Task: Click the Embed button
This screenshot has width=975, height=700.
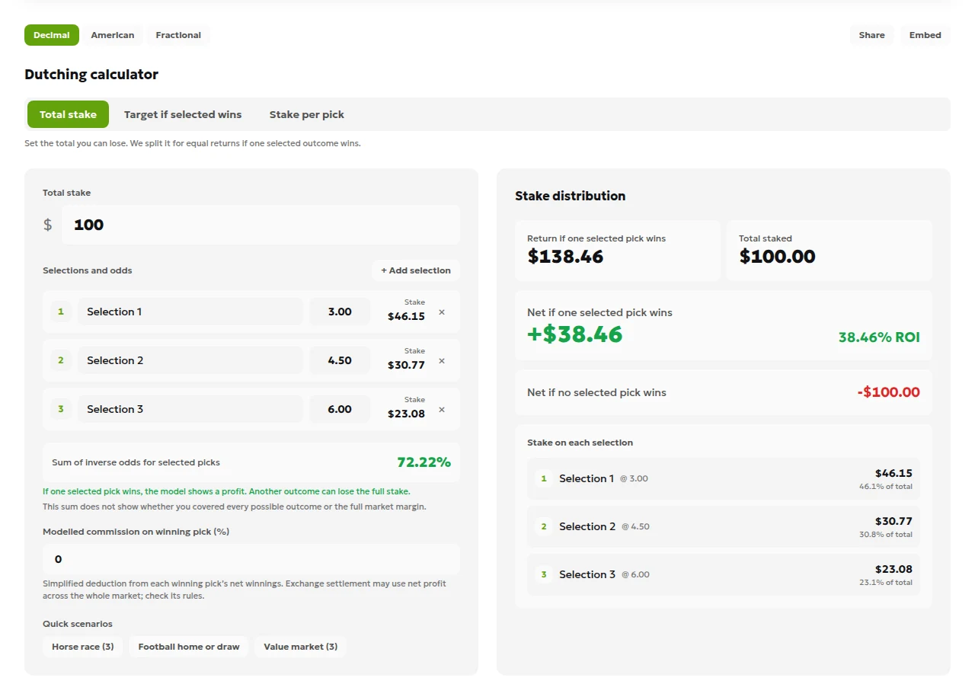Action: click(x=925, y=35)
